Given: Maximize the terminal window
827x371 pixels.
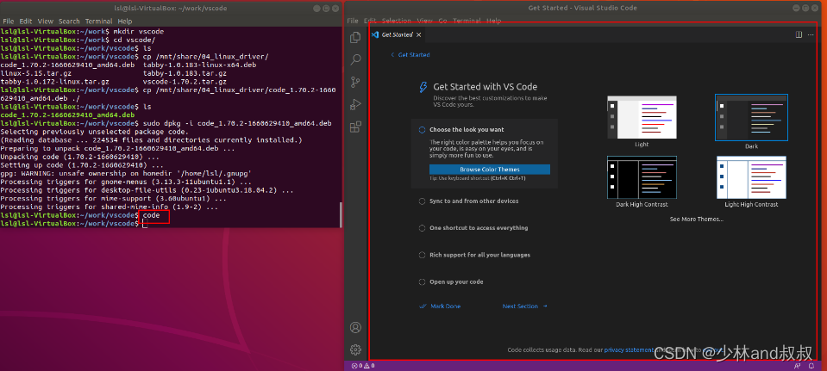Looking at the screenshot, I should pyautogui.click(x=325, y=9).
